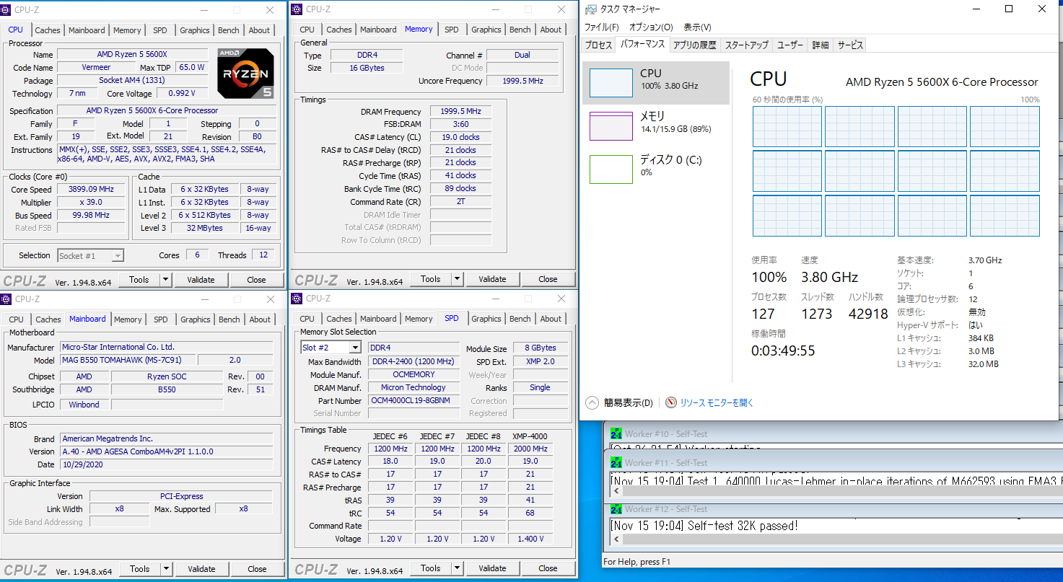The height and width of the screenshot is (582, 1063).
Task: Open the Tools dropdown arrow in the CPU-Z processor window
Action: pyautogui.click(x=165, y=280)
